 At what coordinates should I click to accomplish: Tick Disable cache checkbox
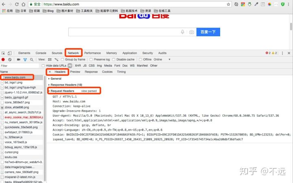pyautogui.click(x=114, y=59)
